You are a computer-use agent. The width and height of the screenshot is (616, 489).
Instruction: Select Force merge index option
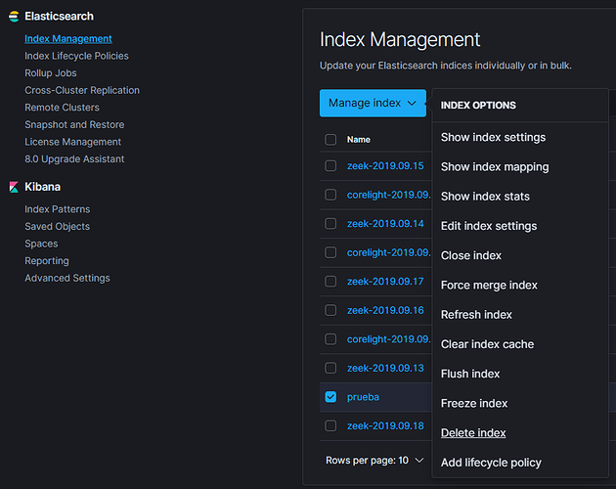click(489, 285)
